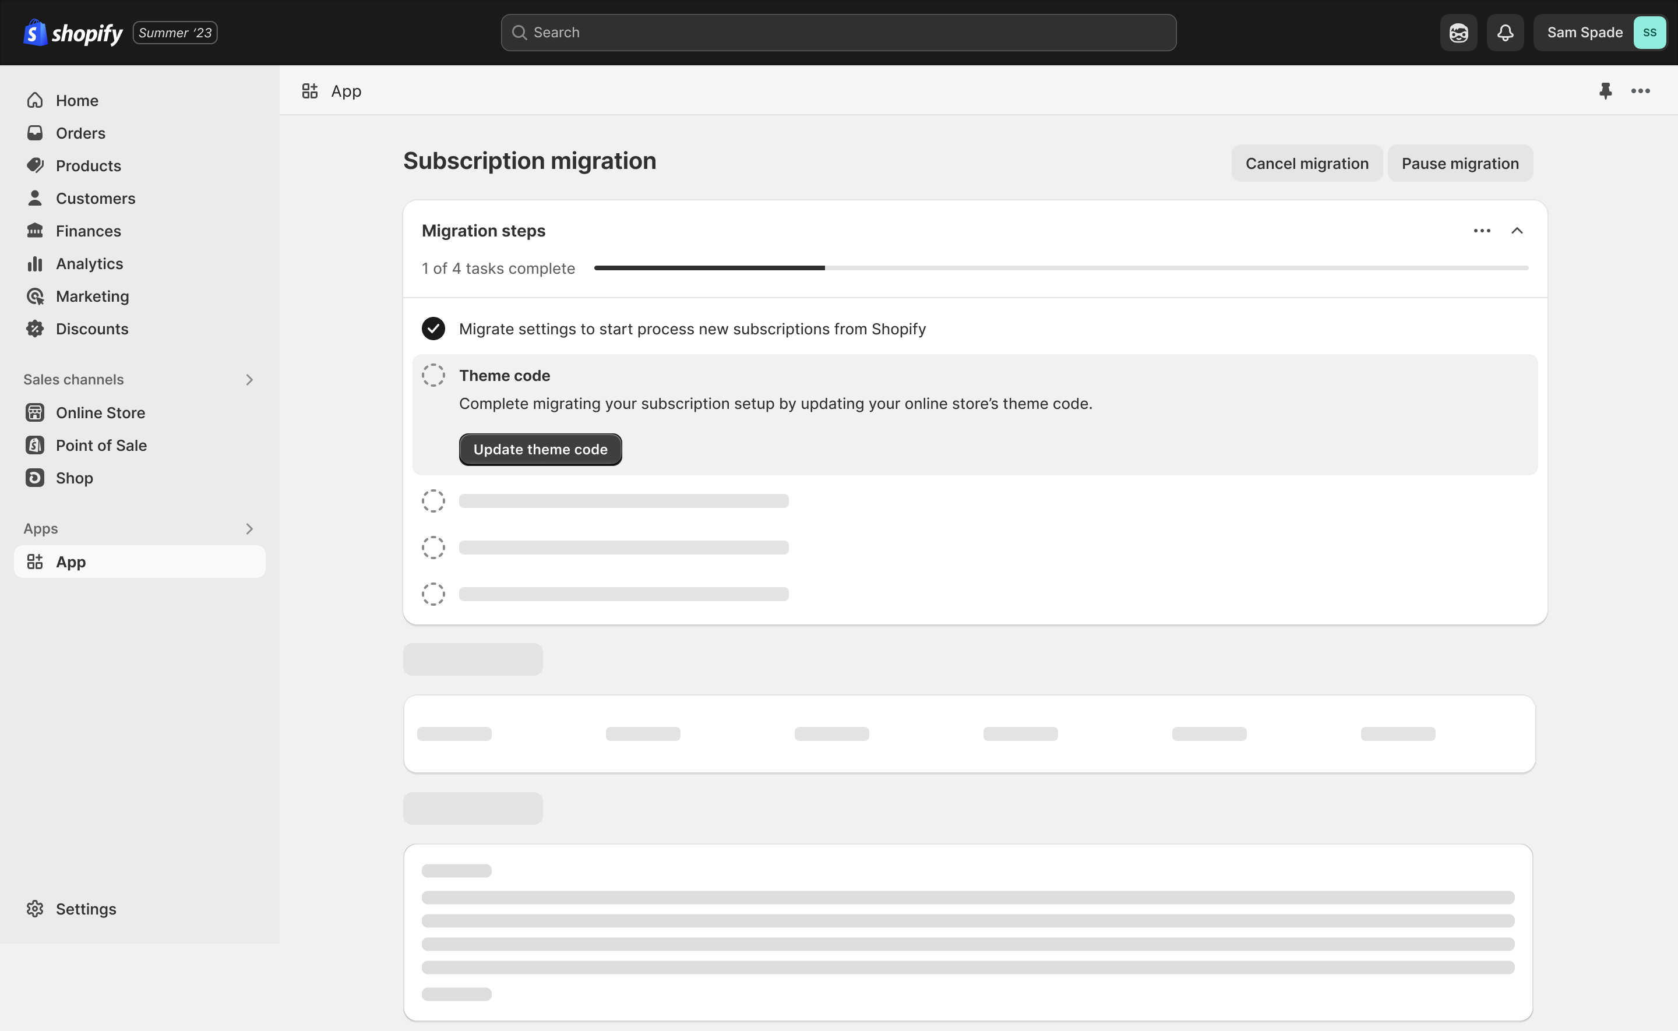Pin the app with pin icon
1678x1031 pixels.
point(1606,91)
